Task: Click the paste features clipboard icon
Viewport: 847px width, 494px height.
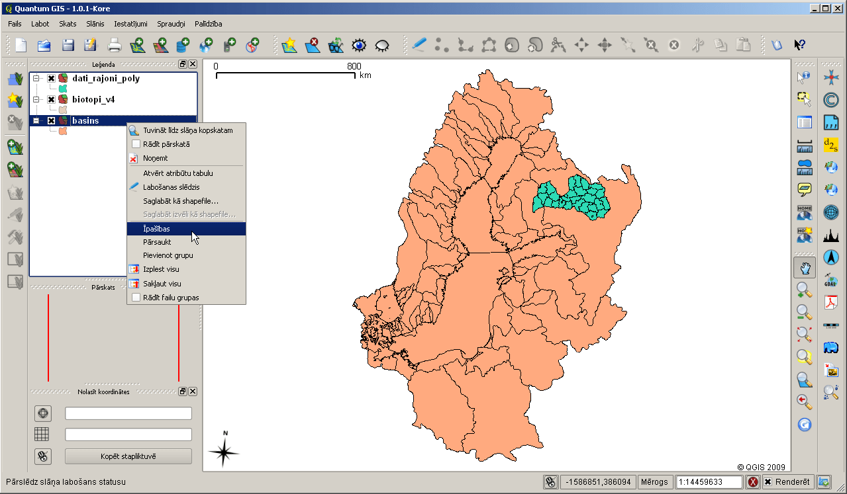Action: (x=744, y=45)
